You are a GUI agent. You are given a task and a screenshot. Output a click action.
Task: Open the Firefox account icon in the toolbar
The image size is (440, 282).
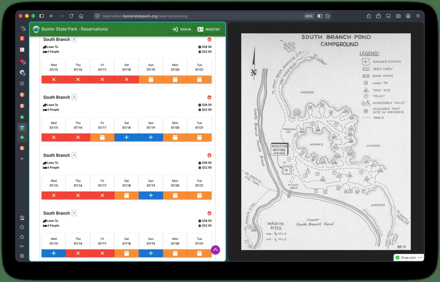tap(408, 16)
